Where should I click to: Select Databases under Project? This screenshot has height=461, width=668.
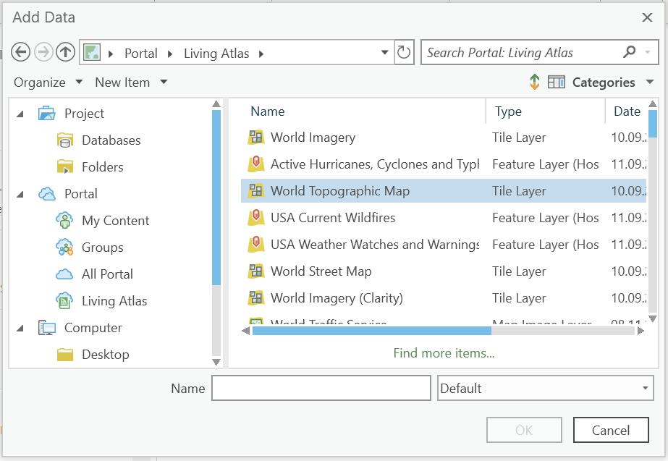111,140
